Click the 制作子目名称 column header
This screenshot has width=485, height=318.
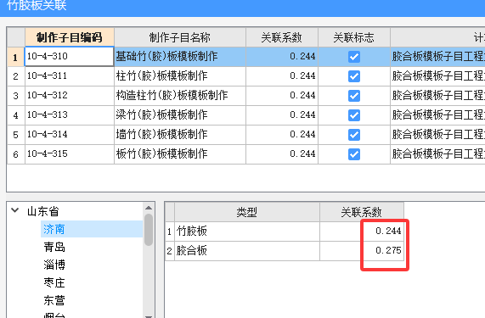point(180,37)
